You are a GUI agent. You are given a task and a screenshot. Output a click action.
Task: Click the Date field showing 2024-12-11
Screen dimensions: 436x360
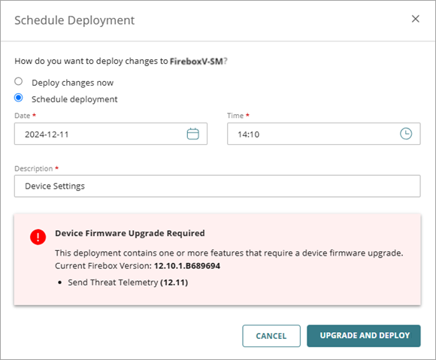111,134
